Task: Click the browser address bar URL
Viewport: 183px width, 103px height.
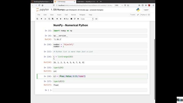Action: pos(85,5)
